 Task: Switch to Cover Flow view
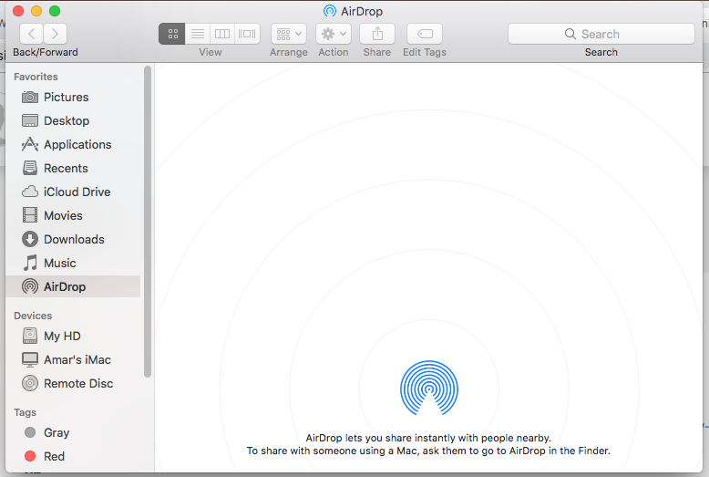(x=247, y=34)
